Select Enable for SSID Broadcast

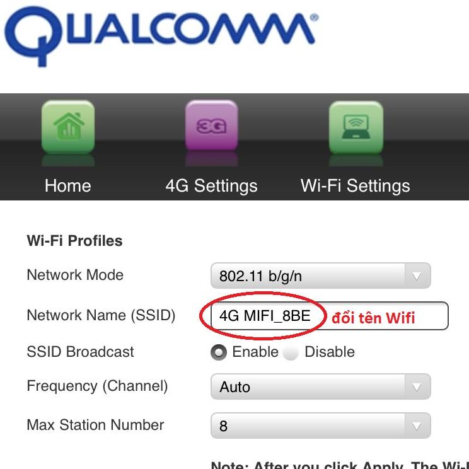[x=219, y=352]
